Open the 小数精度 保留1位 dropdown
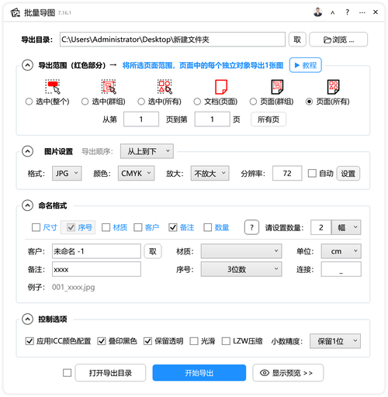Image resolution: width=388 pixels, height=397 pixels. [x=335, y=341]
